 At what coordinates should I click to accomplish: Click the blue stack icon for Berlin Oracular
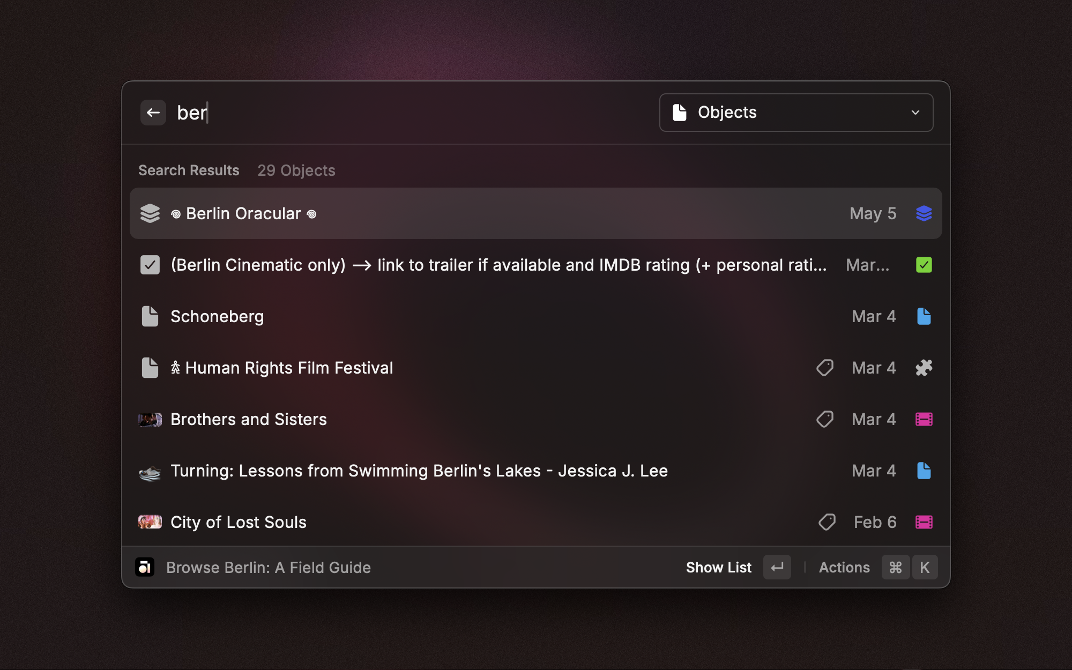[924, 213]
